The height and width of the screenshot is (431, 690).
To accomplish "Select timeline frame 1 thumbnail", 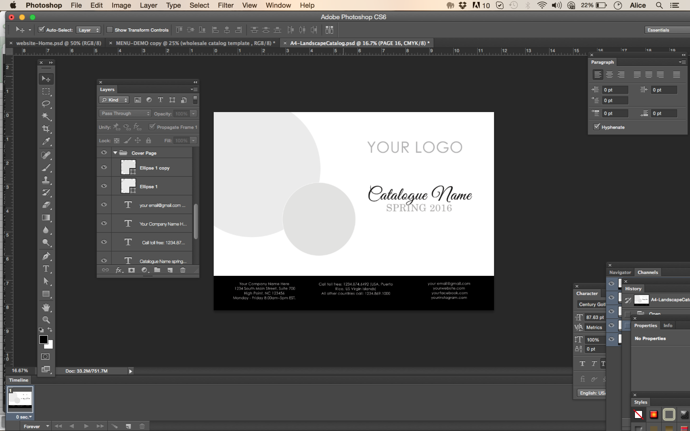I will pyautogui.click(x=20, y=399).
